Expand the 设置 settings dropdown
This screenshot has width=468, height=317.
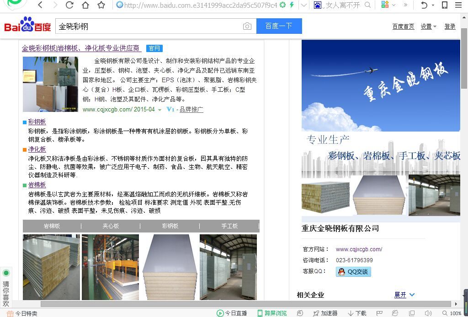[429, 26]
